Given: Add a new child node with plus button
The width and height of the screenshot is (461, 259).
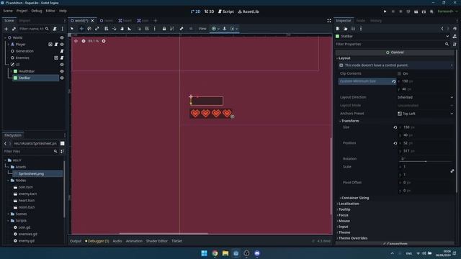Looking at the screenshot, I should pyautogui.click(x=6, y=29).
